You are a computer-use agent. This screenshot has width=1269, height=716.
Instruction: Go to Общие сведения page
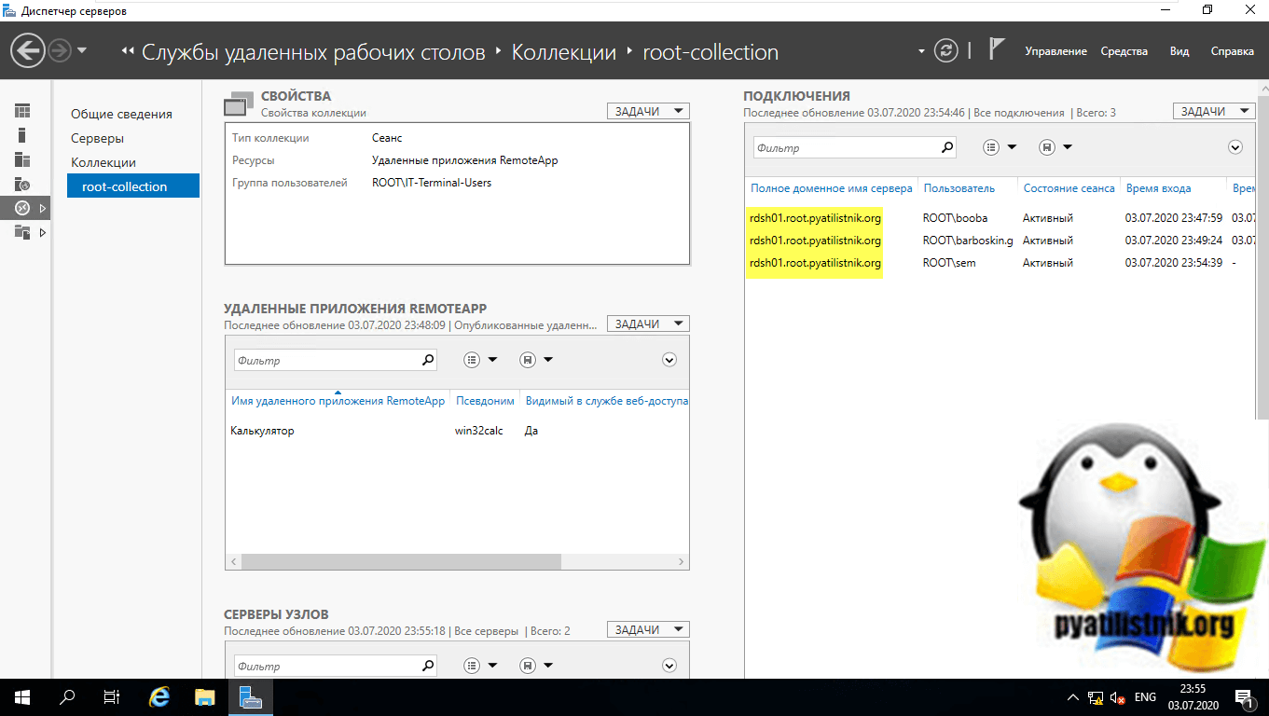[121, 114]
